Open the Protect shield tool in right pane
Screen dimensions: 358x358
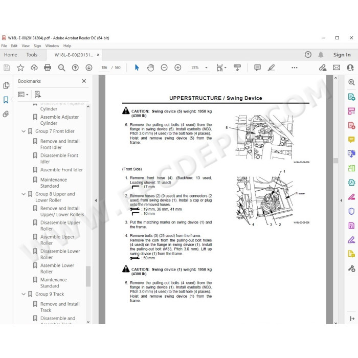[x=351, y=211]
